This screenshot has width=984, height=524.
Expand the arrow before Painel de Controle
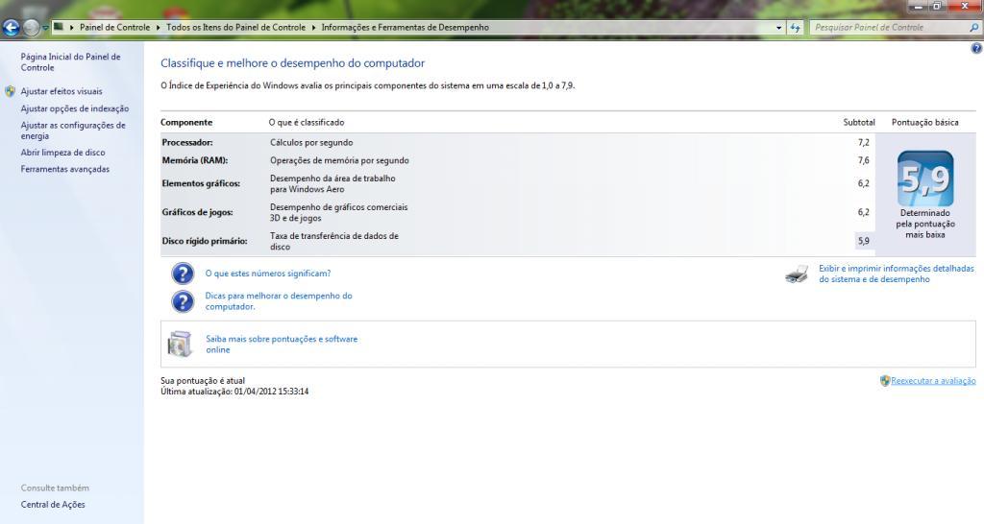pos(72,28)
